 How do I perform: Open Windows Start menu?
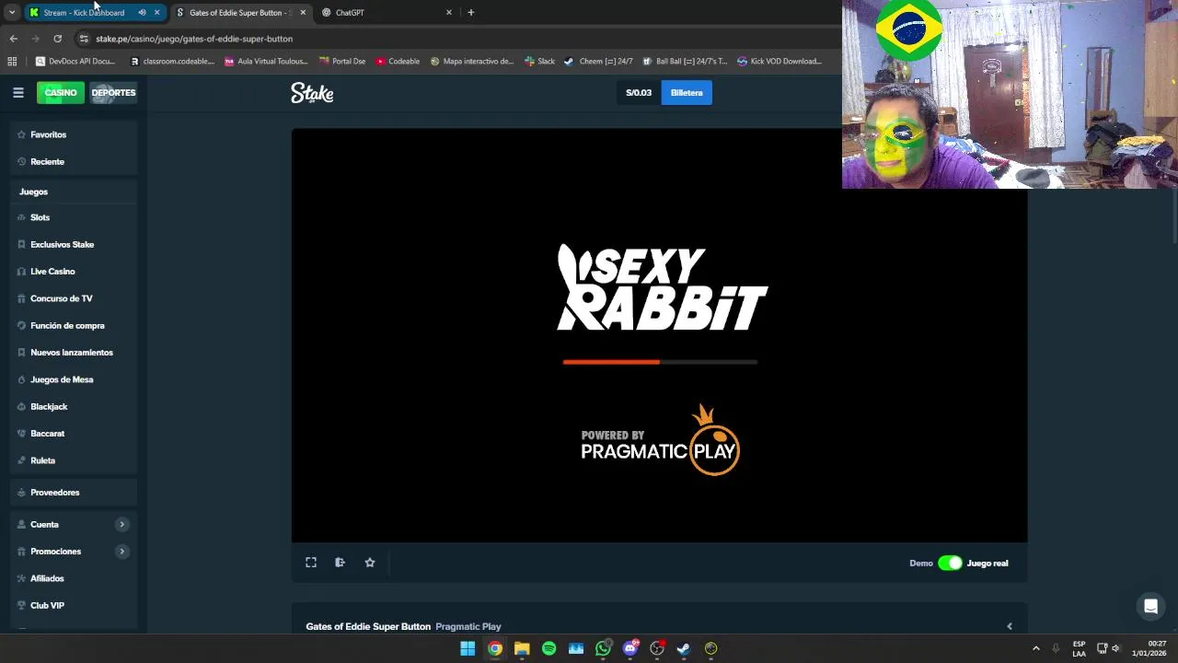tap(468, 648)
